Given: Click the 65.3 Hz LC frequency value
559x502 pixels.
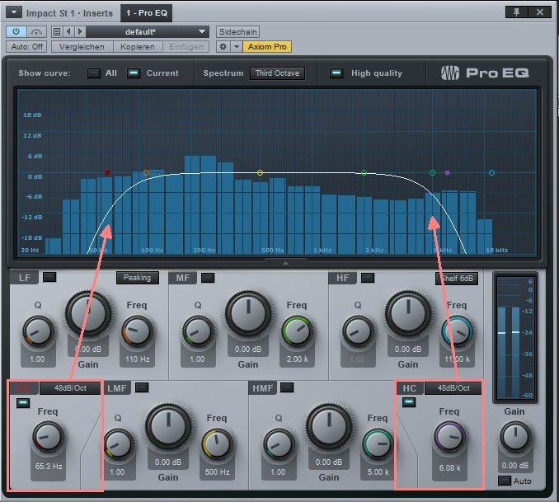Looking at the screenshot, I should [x=49, y=467].
